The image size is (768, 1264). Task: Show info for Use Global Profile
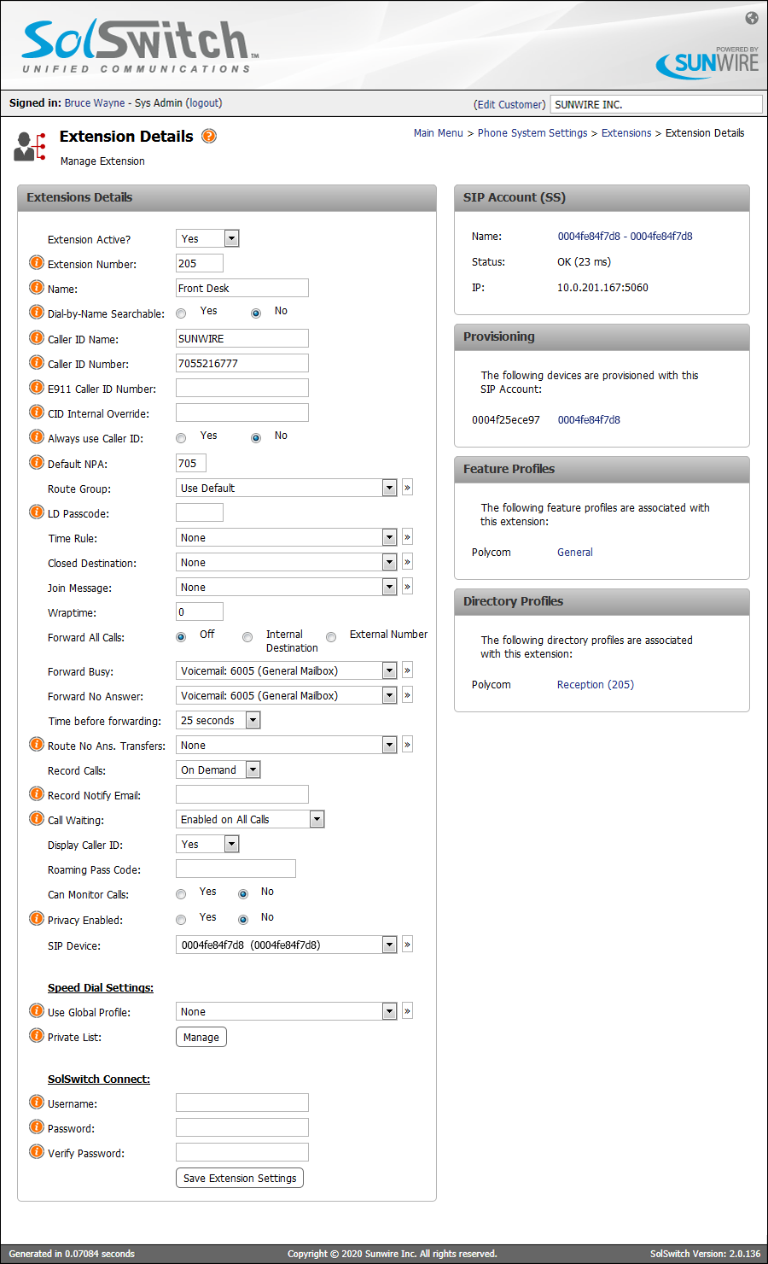pyautogui.click(x=37, y=1011)
